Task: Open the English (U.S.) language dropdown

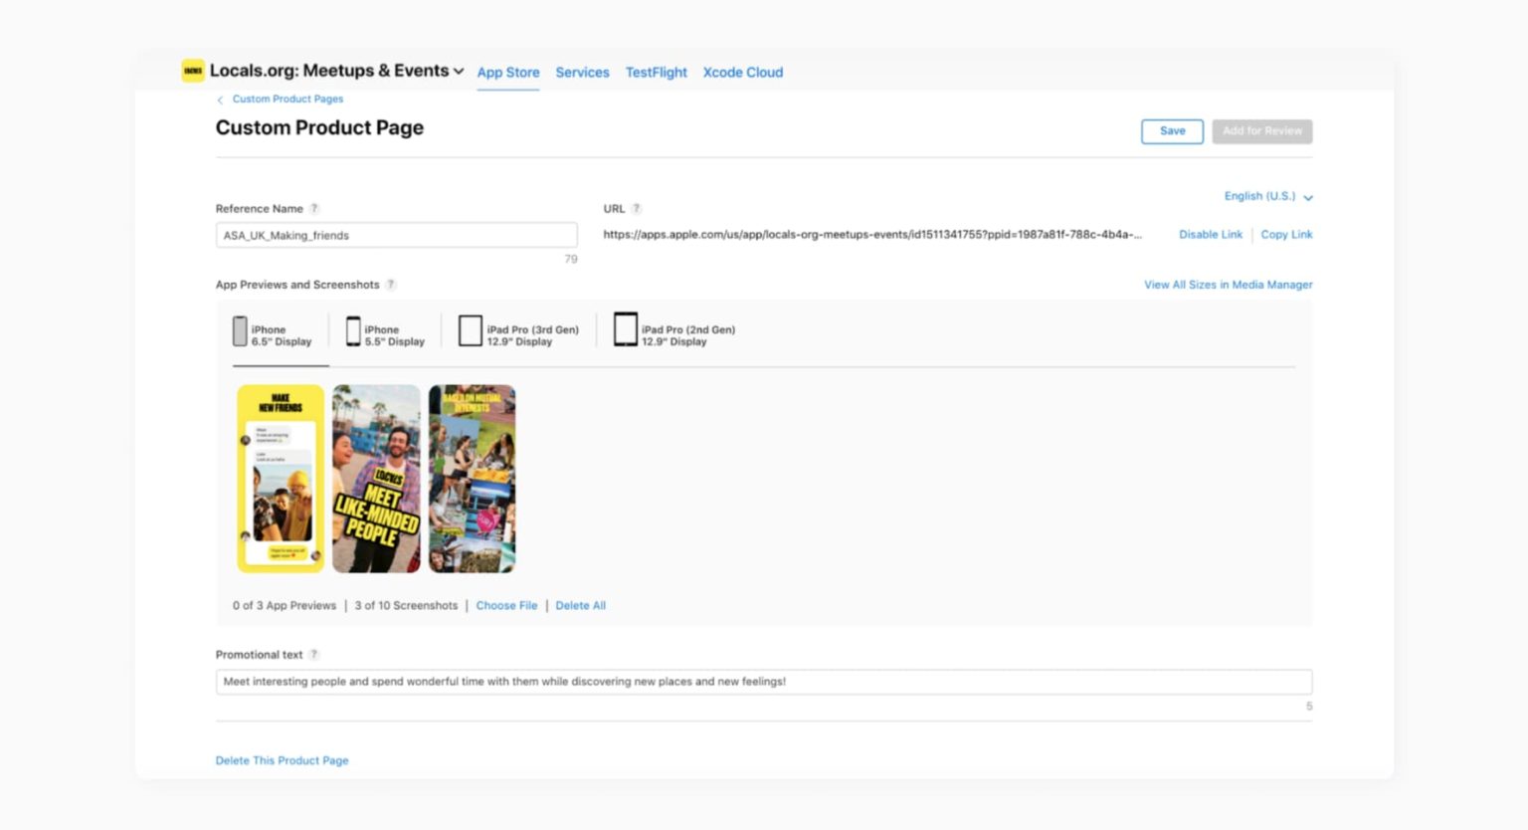Action: [1268, 196]
